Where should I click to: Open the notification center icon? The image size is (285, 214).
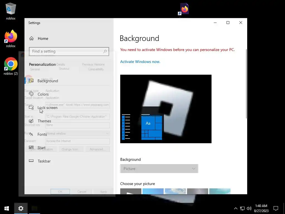(x=276, y=208)
